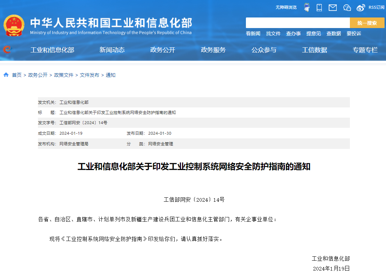
Task: Open the WeChat icon in header
Action: coord(347,8)
